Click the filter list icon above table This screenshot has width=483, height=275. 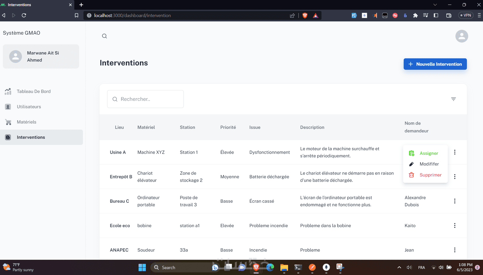coord(453,99)
